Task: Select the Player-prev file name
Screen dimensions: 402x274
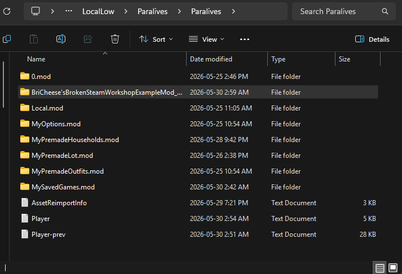Action: pyautogui.click(x=48, y=235)
